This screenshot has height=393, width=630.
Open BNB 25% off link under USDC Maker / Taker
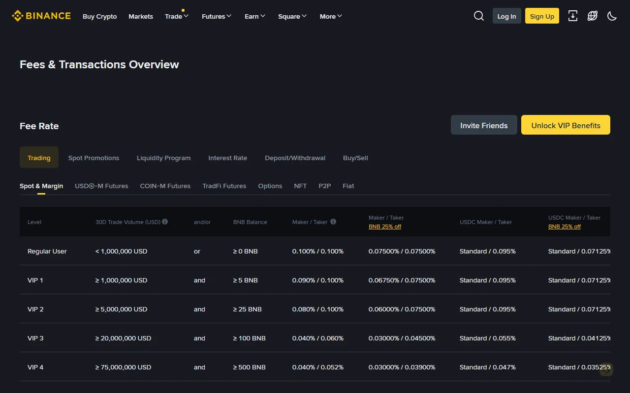click(x=565, y=226)
